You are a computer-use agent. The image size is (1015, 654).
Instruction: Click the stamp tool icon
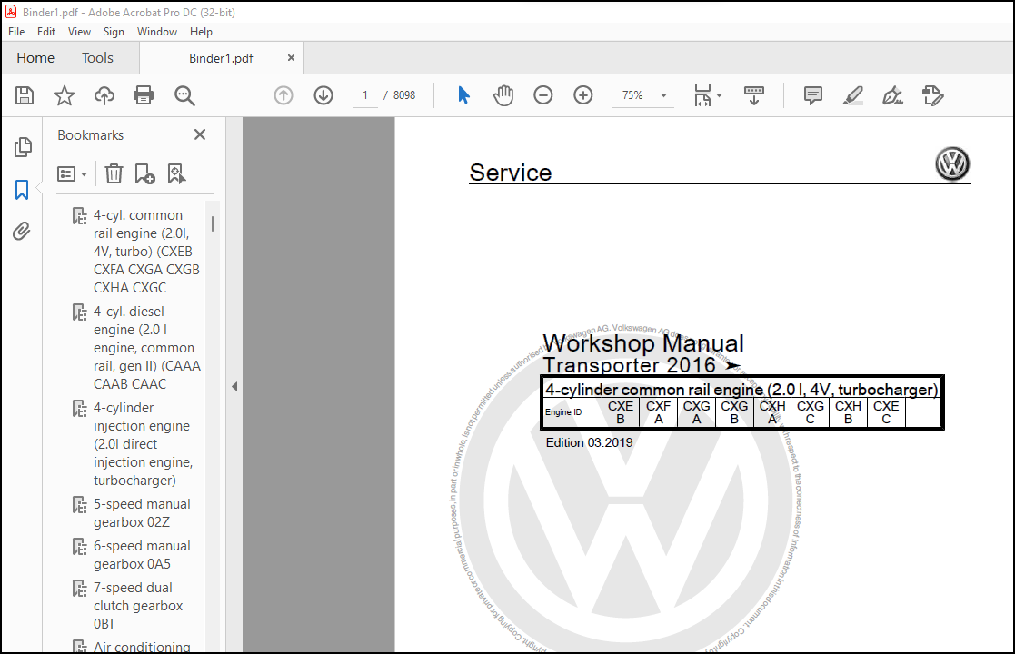(x=933, y=95)
